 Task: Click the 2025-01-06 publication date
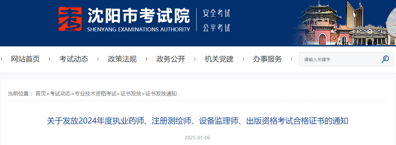[197, 137]
